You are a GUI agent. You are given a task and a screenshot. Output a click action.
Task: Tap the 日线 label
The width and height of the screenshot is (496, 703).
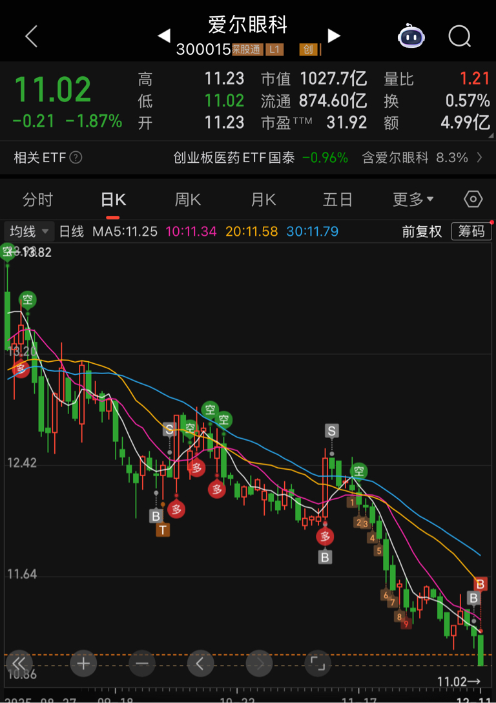click(x=72, y=231)
